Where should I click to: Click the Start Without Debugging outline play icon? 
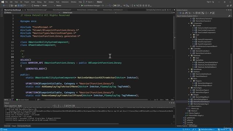[103, 5]
